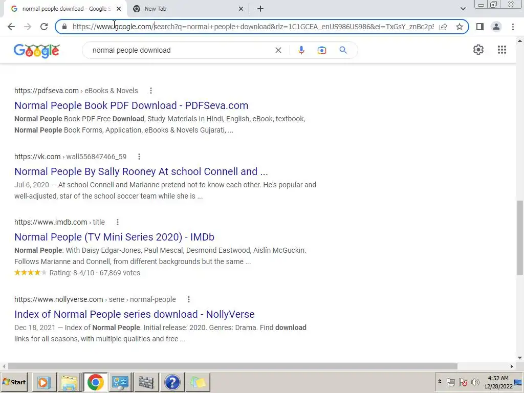
Task: Close the normal people download tab
Action: 119,9
